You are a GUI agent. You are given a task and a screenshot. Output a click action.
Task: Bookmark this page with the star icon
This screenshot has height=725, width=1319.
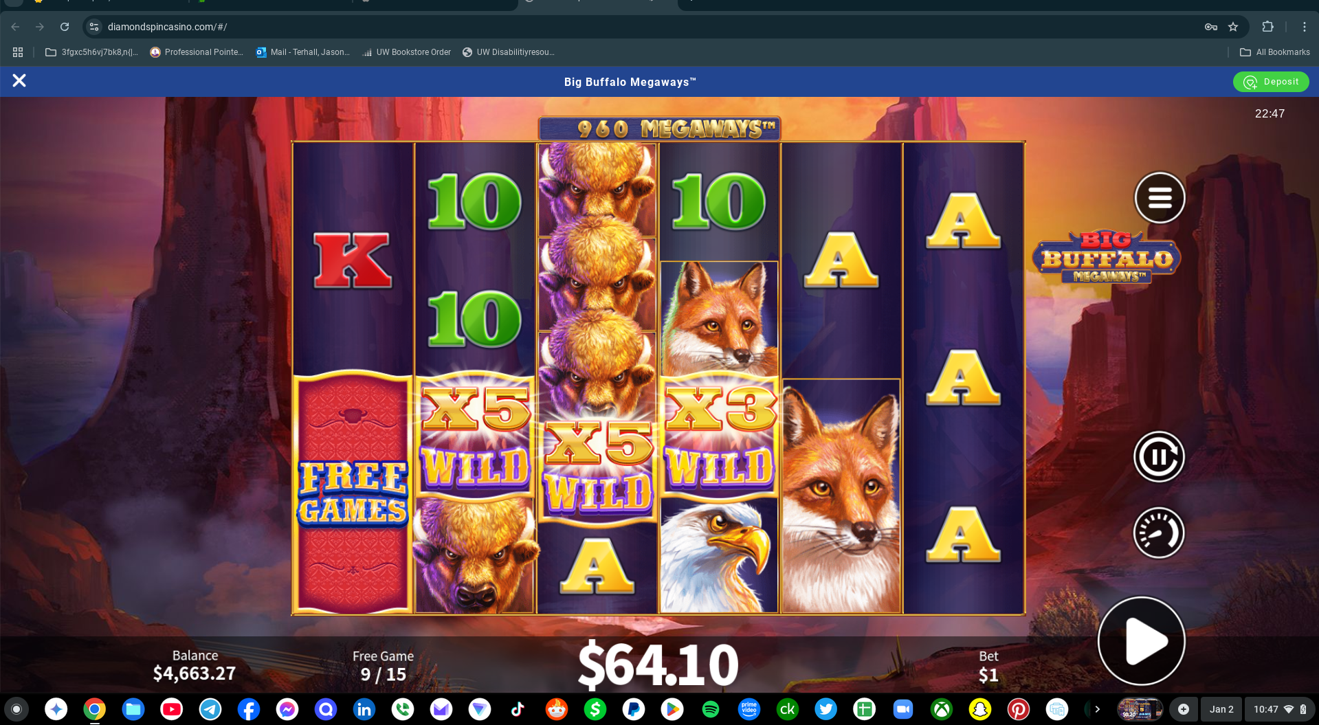[1233, 27]
